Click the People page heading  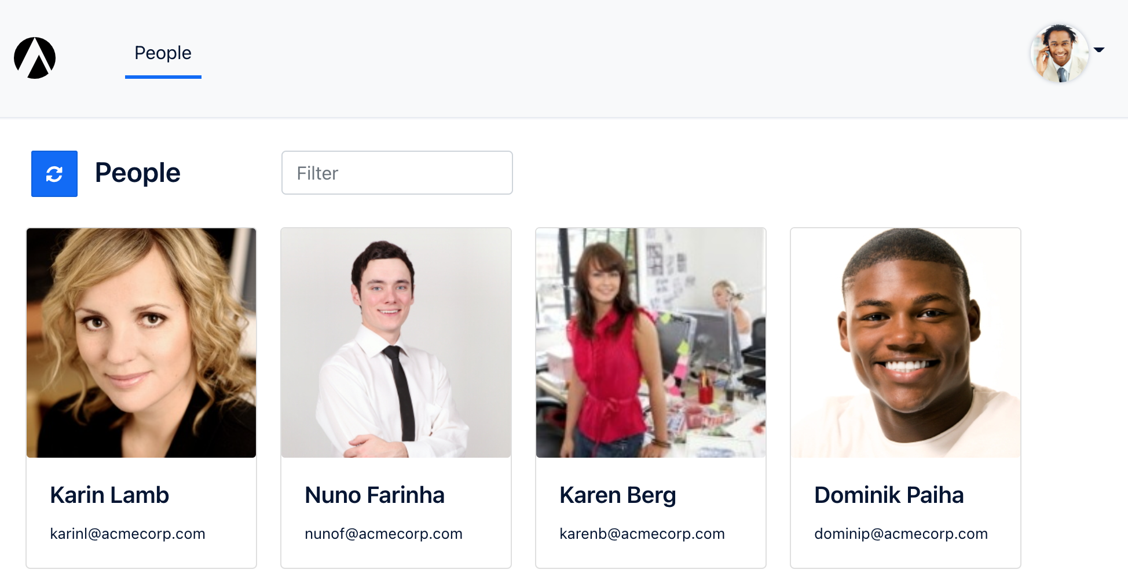click(x=138, y=173)
